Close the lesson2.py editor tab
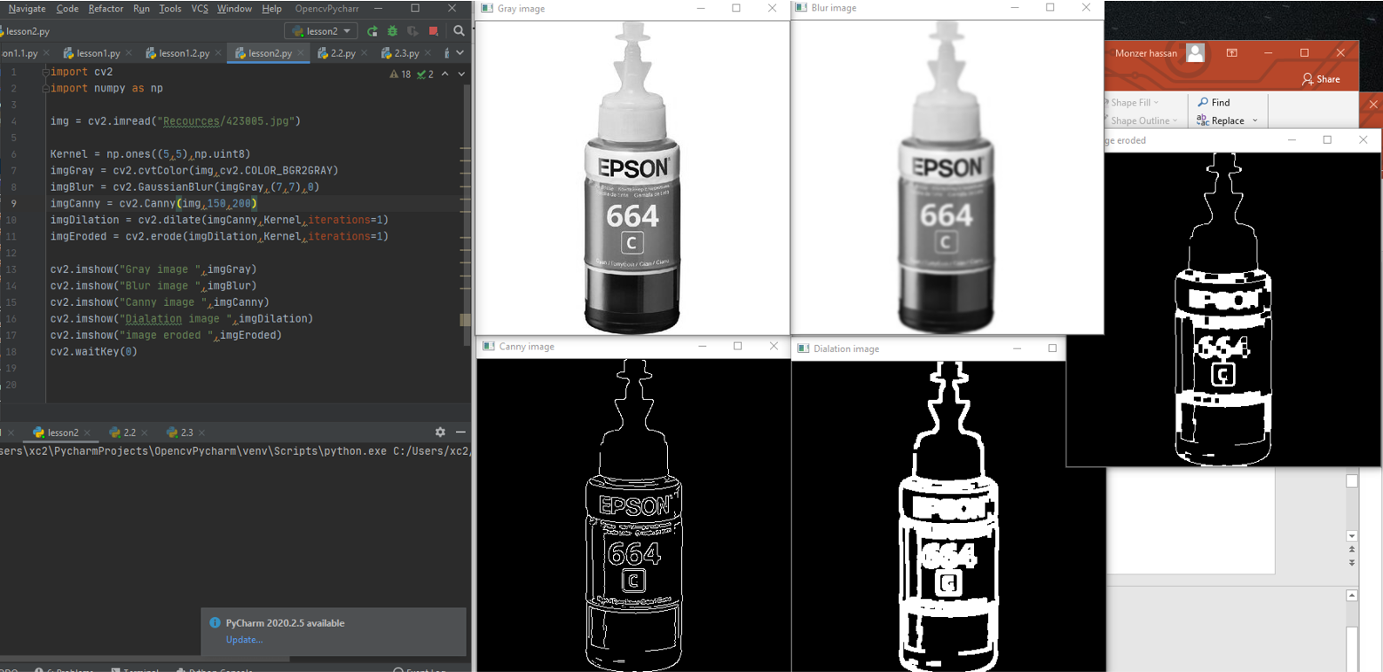This screenshot has height=672, width=1383. pyautogui.click(x=301, y=53)
